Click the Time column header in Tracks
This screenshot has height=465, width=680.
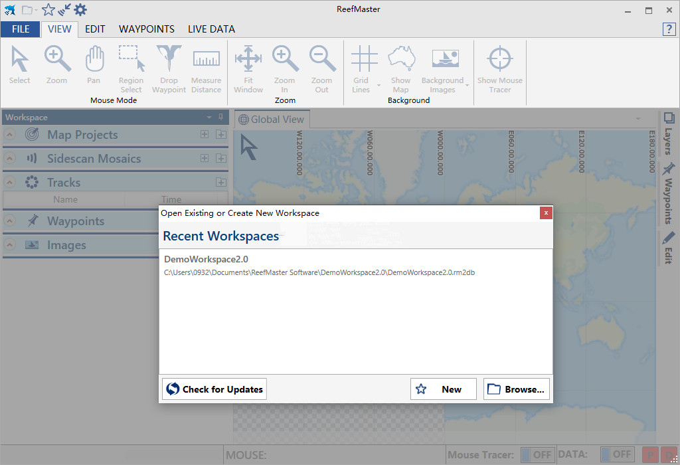click(171, 199)
